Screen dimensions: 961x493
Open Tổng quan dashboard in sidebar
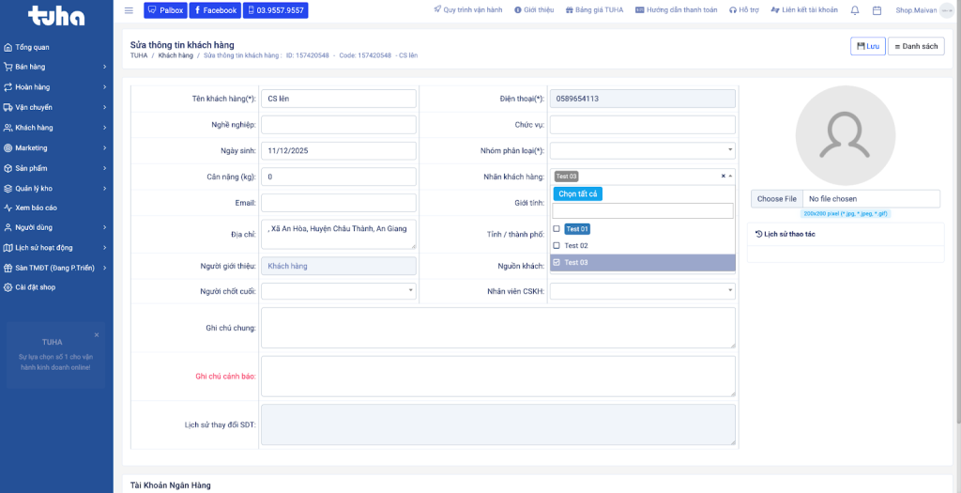tap(32, 47)
